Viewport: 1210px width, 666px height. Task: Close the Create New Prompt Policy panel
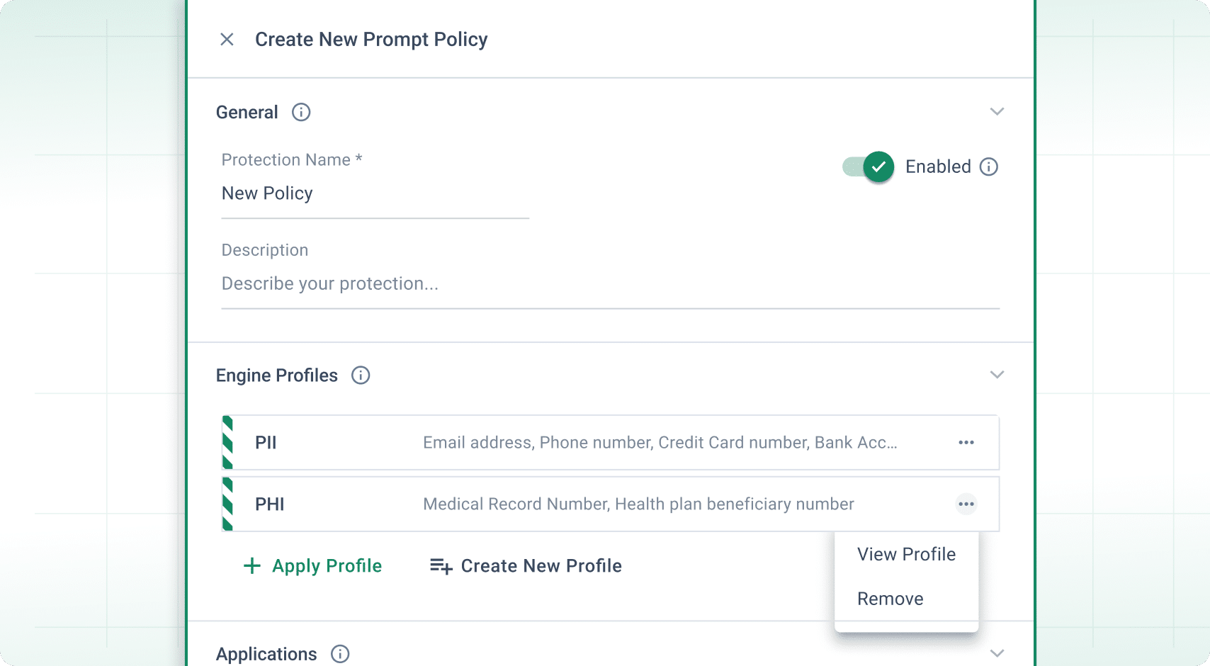(x=227, y=40)
